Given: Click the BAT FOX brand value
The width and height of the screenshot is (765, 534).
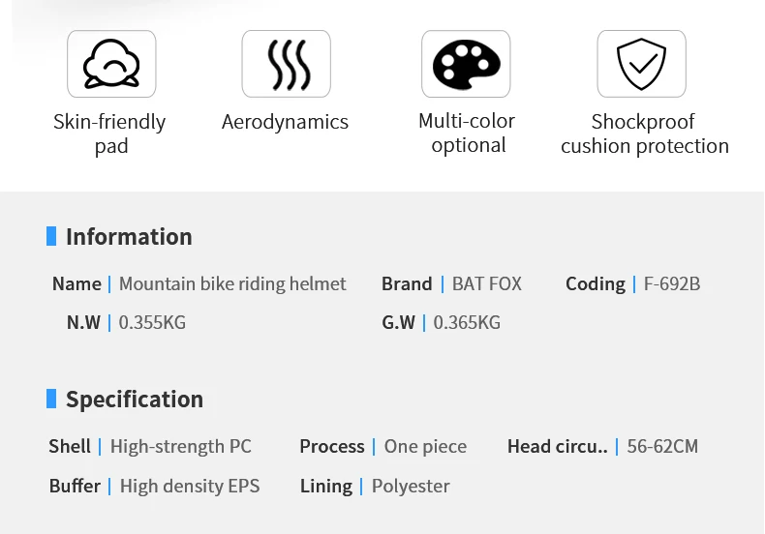Looking at the screenshot, I should [487, 284].
